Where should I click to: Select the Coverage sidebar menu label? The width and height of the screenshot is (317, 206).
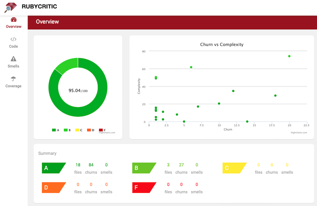pyautogui.click(x=13, y=86)
